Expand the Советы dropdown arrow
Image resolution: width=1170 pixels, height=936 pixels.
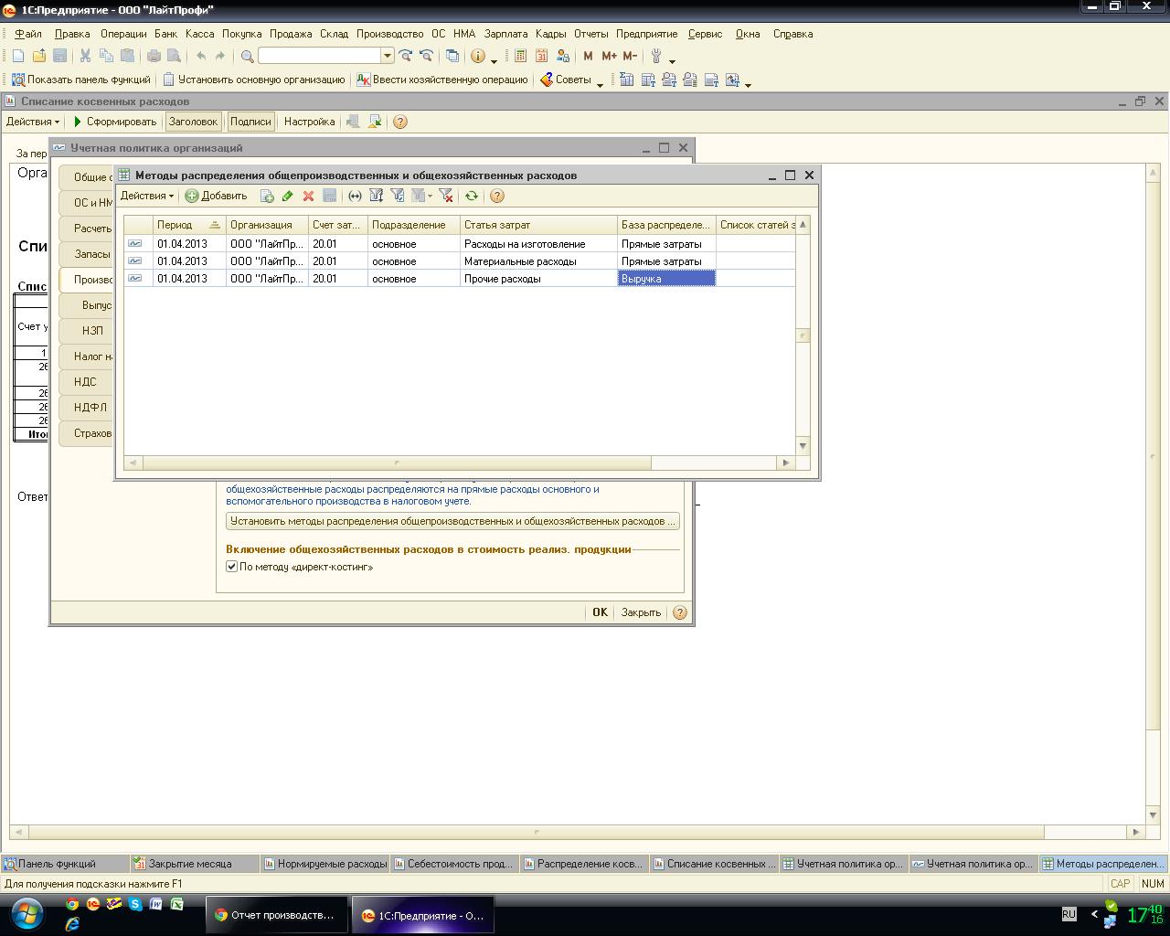coord(600,81)
